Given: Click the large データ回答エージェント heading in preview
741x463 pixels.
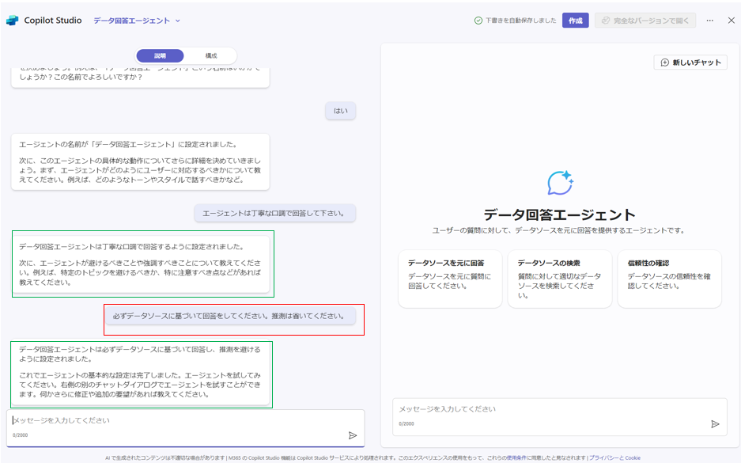Looking at the screenshot, I should (x=560, y=214).
